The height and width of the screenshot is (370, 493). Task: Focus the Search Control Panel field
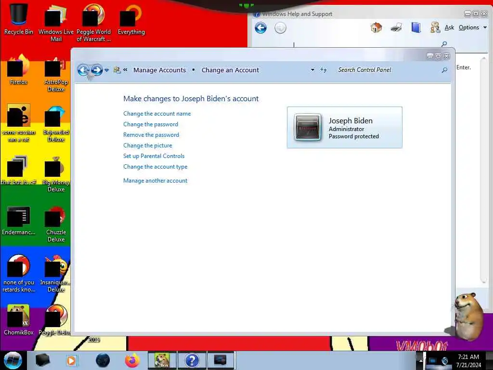389,70
